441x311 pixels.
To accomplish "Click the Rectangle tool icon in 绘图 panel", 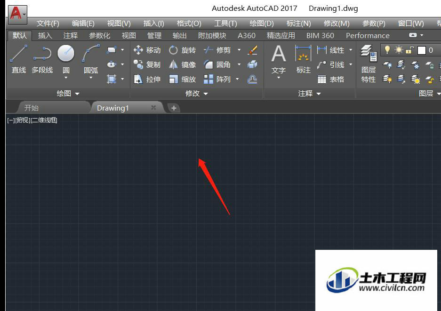I will [112, 50].
